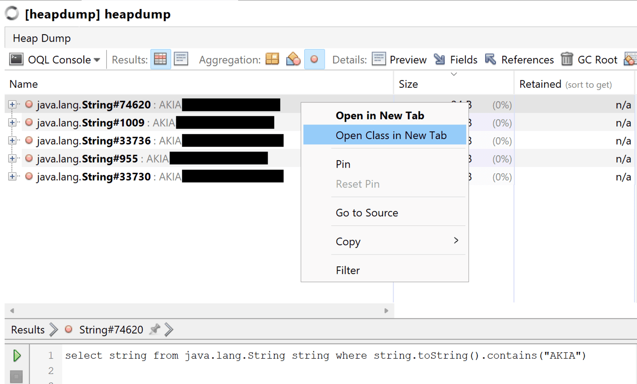Click the String#74620 instance icon
The width and height of the screenshot is (637, 384).
pyautogui.click(x=29, y=104)
